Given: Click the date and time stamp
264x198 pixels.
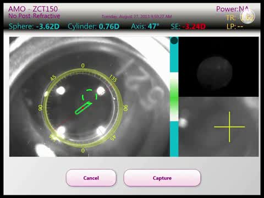Looking at the screenshot, I should tap(137, 16).
